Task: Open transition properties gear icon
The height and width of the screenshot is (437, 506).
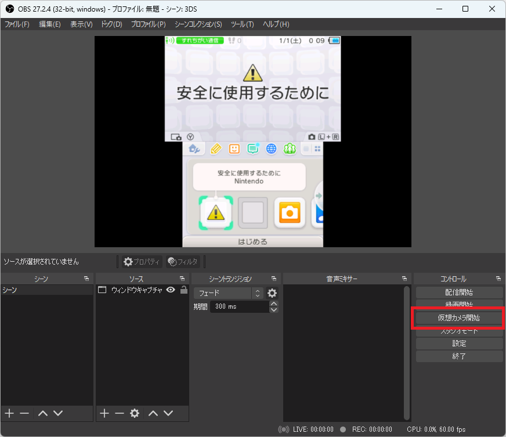Action: (x=272, y=293)
